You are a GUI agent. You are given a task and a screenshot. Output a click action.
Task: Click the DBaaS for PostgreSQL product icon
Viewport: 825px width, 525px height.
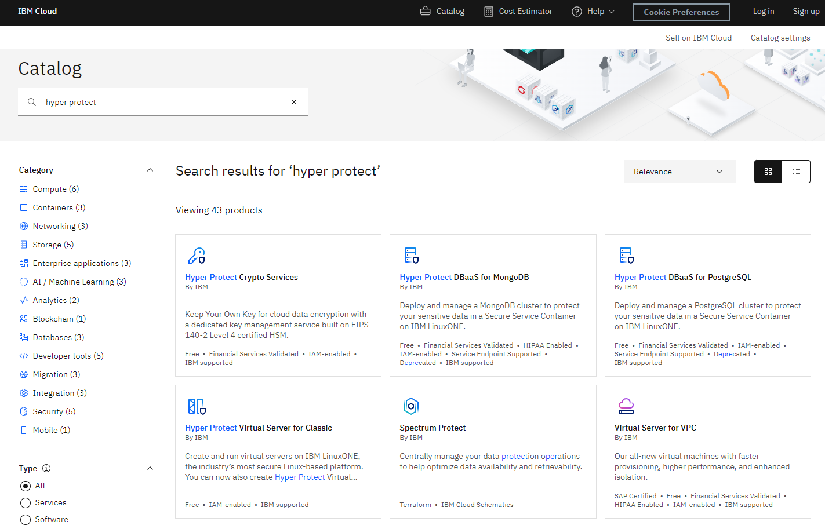(626, 256)
